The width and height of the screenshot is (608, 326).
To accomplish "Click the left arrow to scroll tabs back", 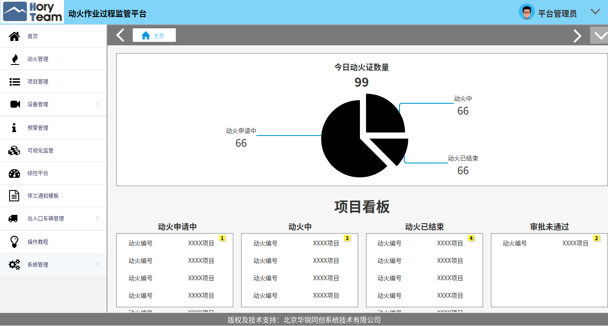I will tap(121, 35).
